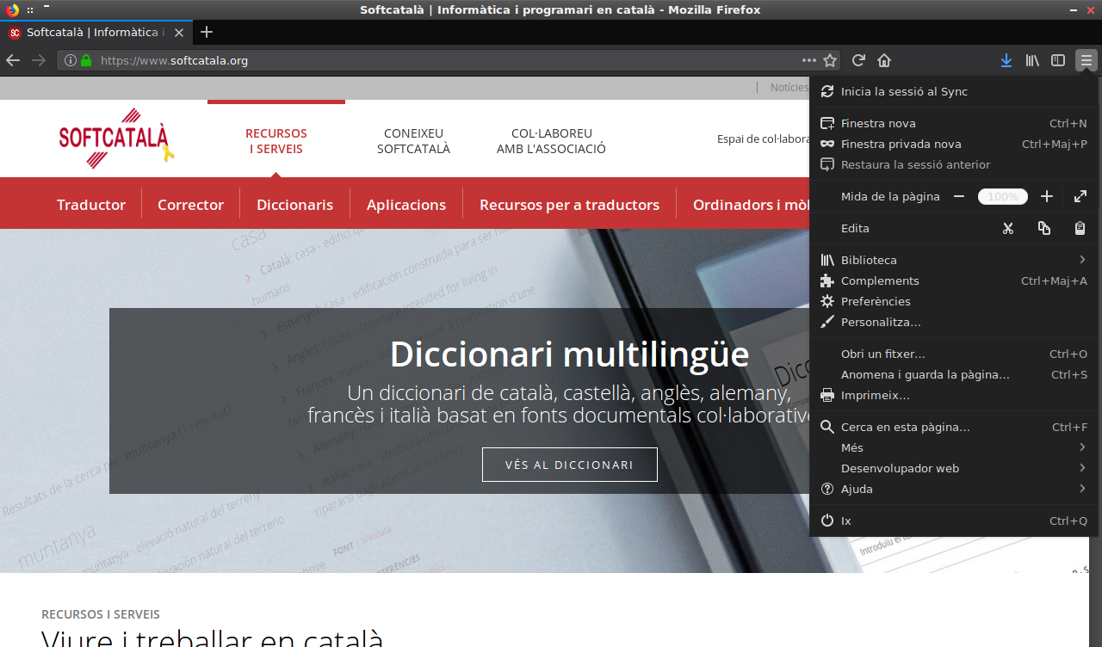Click the URL address bar field

tap(430, 60)
